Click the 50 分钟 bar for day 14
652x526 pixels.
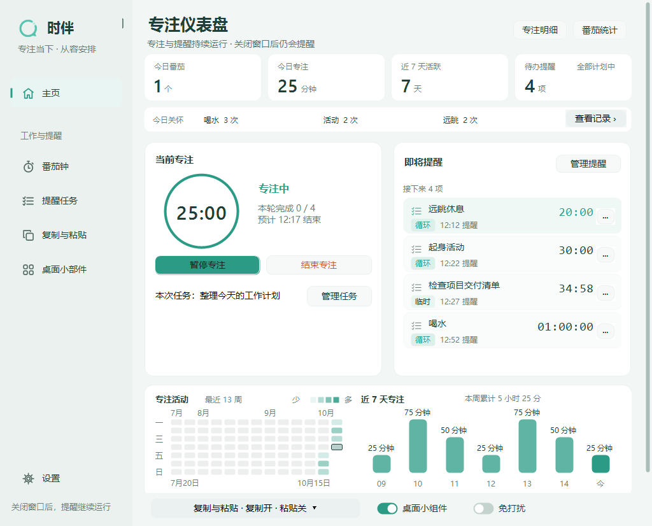pos(564,455)
